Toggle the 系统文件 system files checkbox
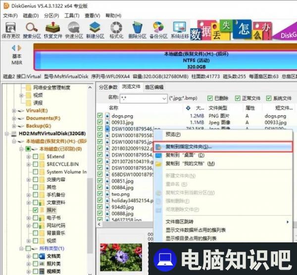Viewport: 297px width, 275px height. tap(269, 98)
